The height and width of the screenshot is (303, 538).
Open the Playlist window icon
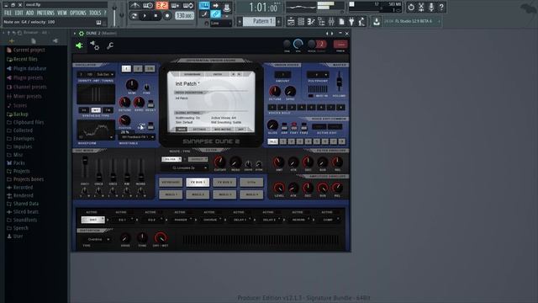click(x=291, y=22)
